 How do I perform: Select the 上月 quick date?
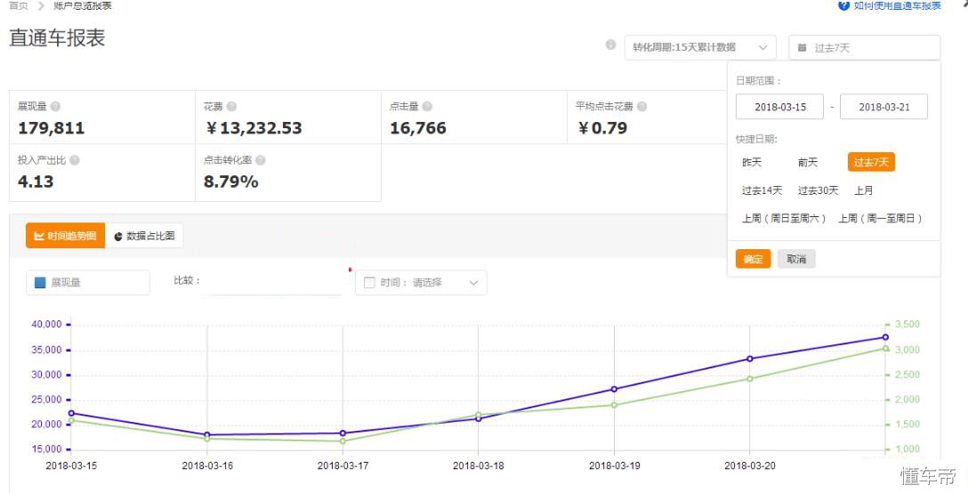click(864, 191)
